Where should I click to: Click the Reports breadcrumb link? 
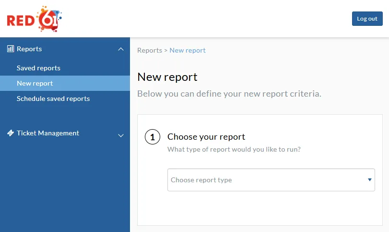click(150, 50)
